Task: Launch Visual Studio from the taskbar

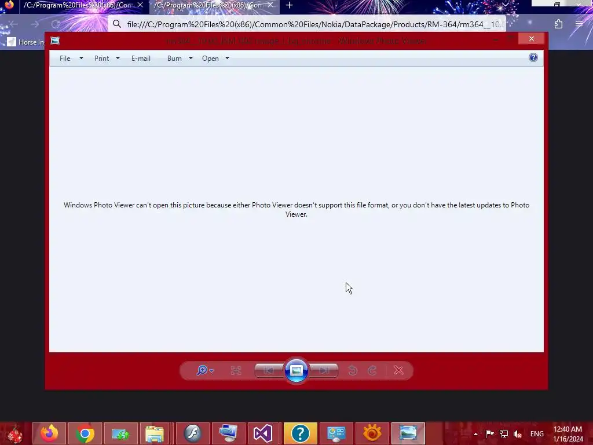Action: pos(262,433)
